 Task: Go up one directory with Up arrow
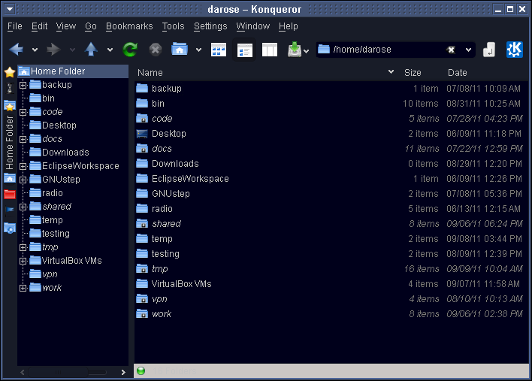91,50
